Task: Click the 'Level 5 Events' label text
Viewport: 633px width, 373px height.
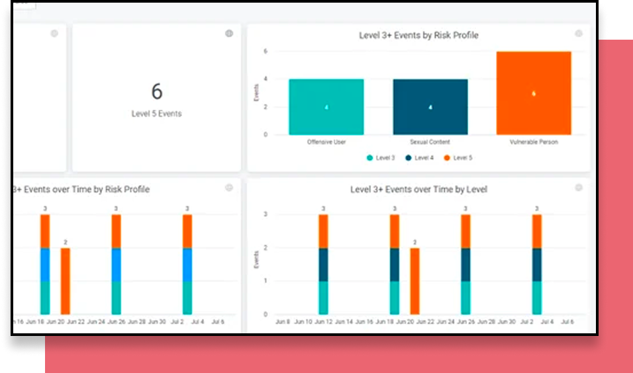Action: 157,114
